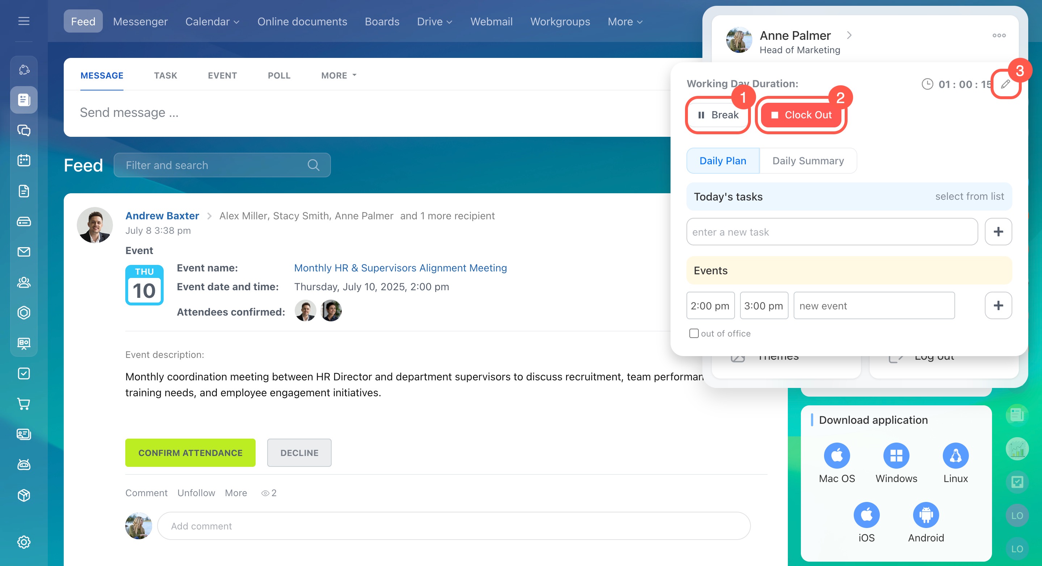Click the pencil edit working day icon
This screenshot has width=1042, height=566.
click(1005, 84)
